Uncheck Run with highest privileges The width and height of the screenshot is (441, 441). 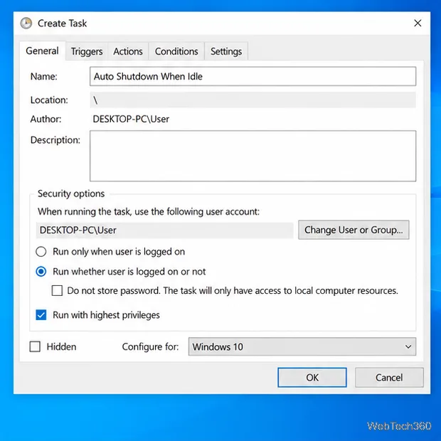pos(41,315)
